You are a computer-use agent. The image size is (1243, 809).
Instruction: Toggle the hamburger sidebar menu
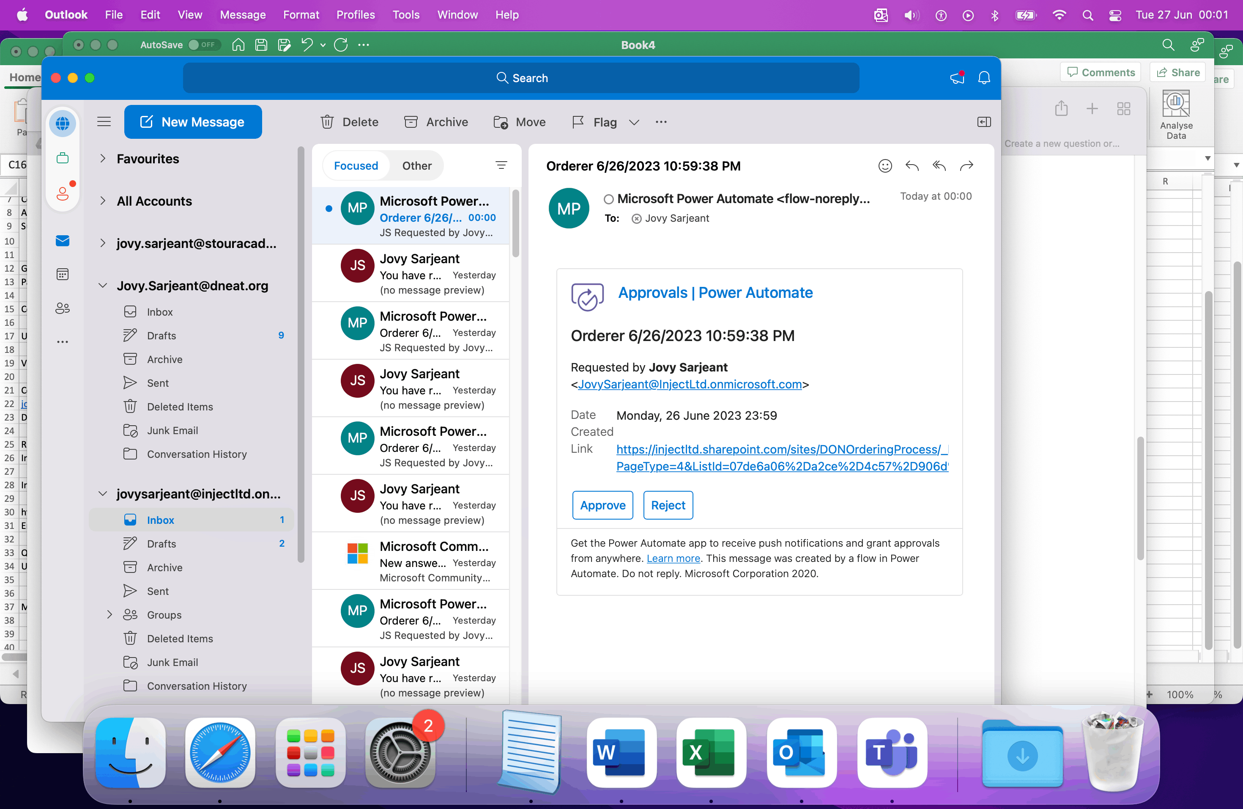click(x=104, y=122)
